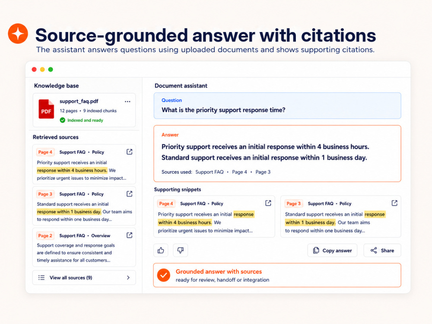Screen dimensions: 432x324
Task: Click the copy icon in Copy answer
Action: click(x=316, y=251)
